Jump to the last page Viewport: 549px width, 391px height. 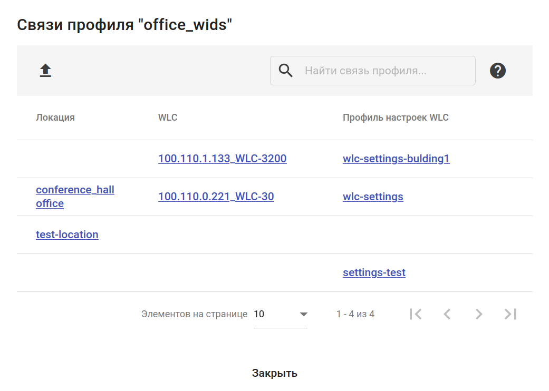tap(510, 314)
